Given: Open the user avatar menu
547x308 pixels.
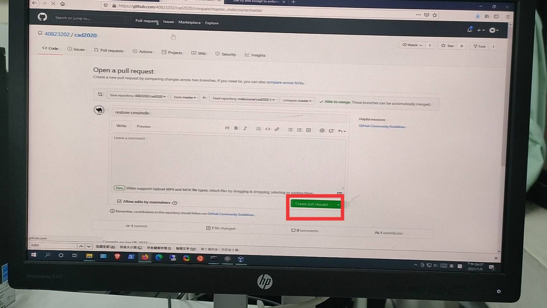Looking at the screenshot, I should (x=494, y=30).
